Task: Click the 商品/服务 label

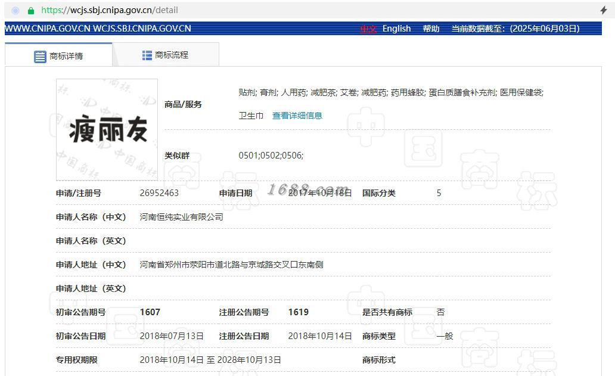Action: 183,104
